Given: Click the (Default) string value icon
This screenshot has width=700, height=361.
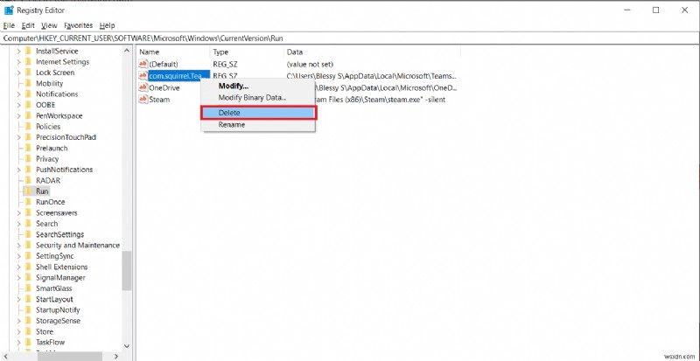Looking at the screenshot, I should (143, 64).
